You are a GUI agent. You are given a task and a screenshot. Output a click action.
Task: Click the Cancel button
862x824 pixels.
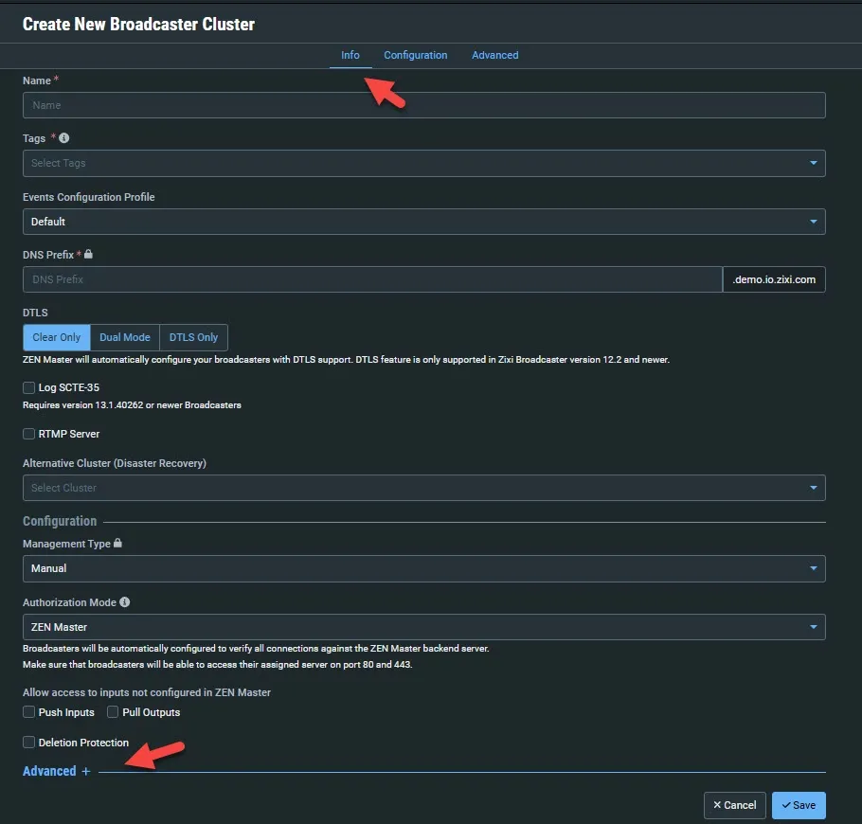(x=734, y=805)
